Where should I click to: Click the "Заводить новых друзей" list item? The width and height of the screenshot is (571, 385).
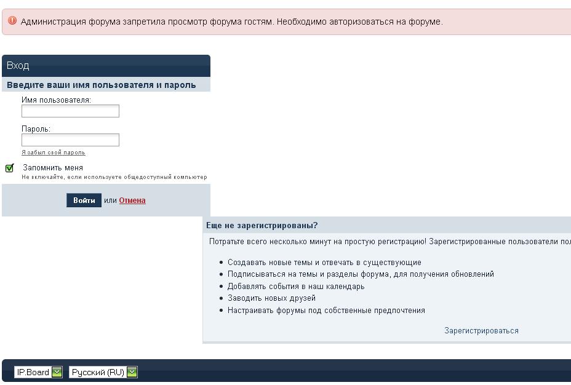(x=271, y=298)
